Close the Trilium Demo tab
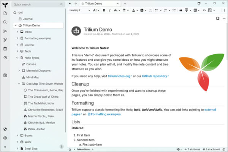Viewport: 228px width, 152px height. pyautogui.click(x=118, y=3)
